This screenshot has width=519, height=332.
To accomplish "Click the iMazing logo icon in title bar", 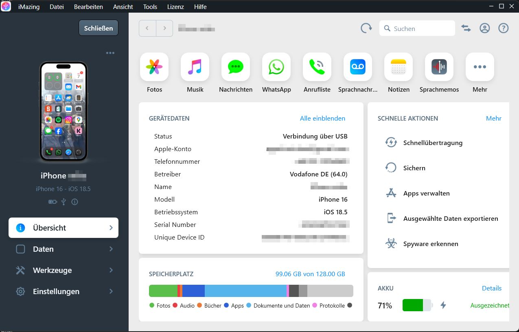I will click(x=6, y=7).
